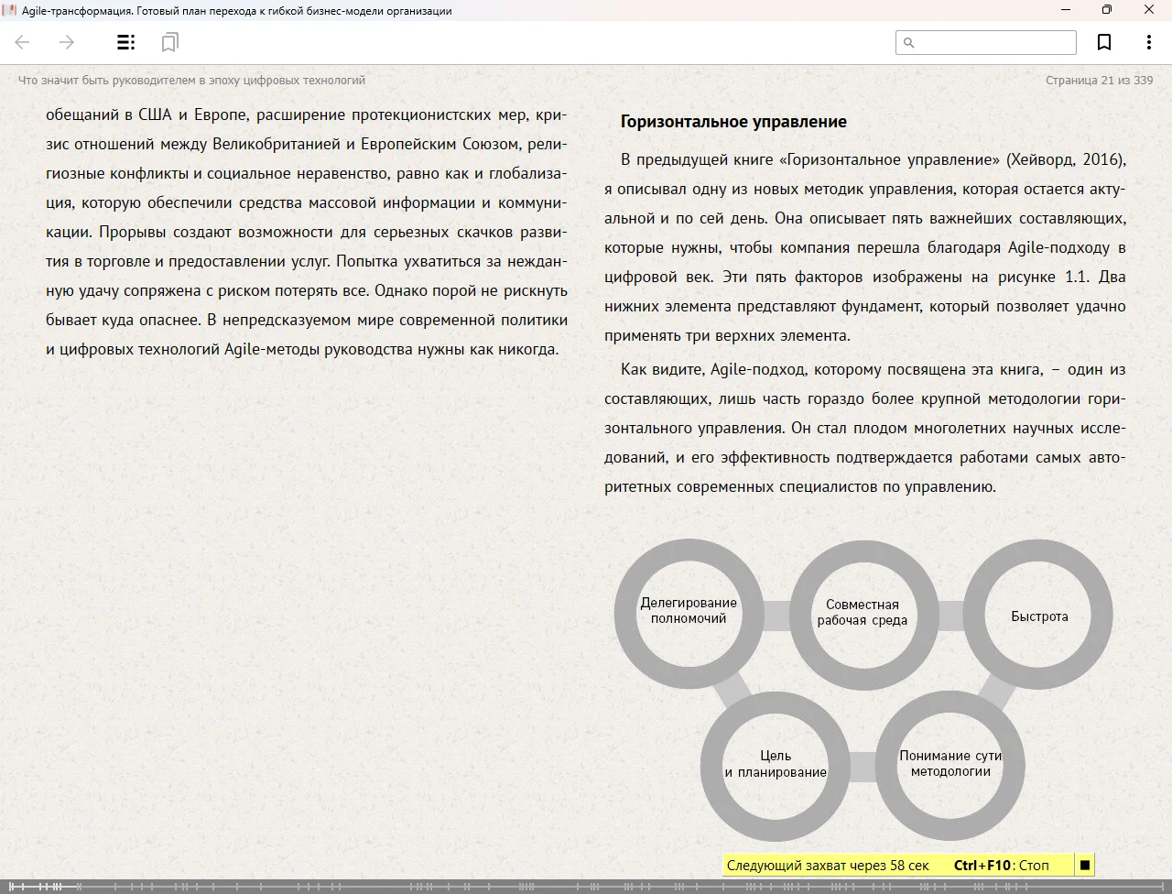Viewport: 1172px width, 894px height.
Task: Click the 'Страница 21 из 339' page indicator
Action: 1099,81
